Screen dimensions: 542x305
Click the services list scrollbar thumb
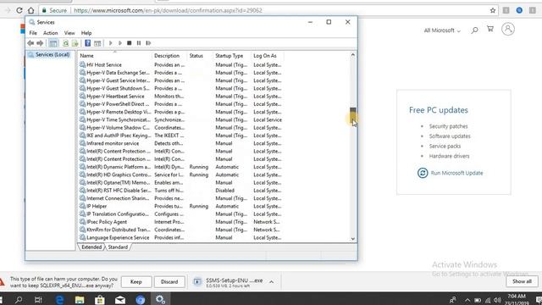coord(352,116)
